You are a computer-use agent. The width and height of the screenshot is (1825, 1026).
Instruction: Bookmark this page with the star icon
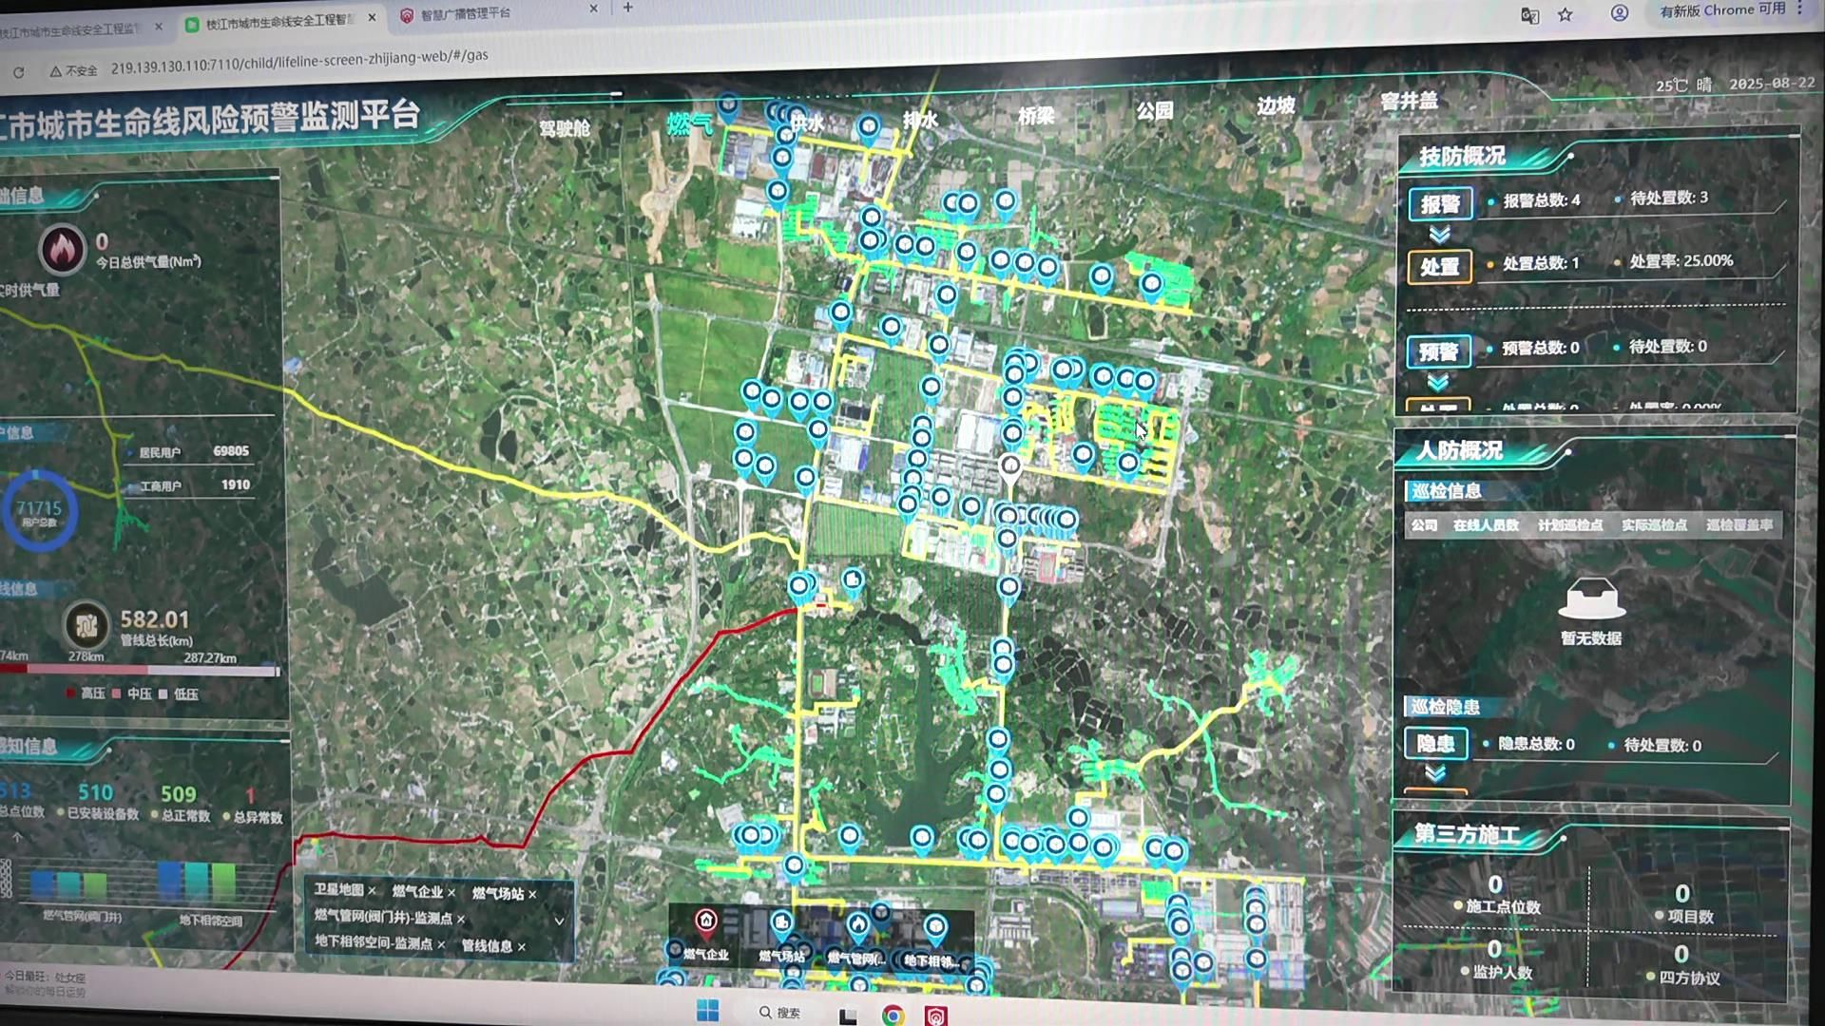[1566, 15]
